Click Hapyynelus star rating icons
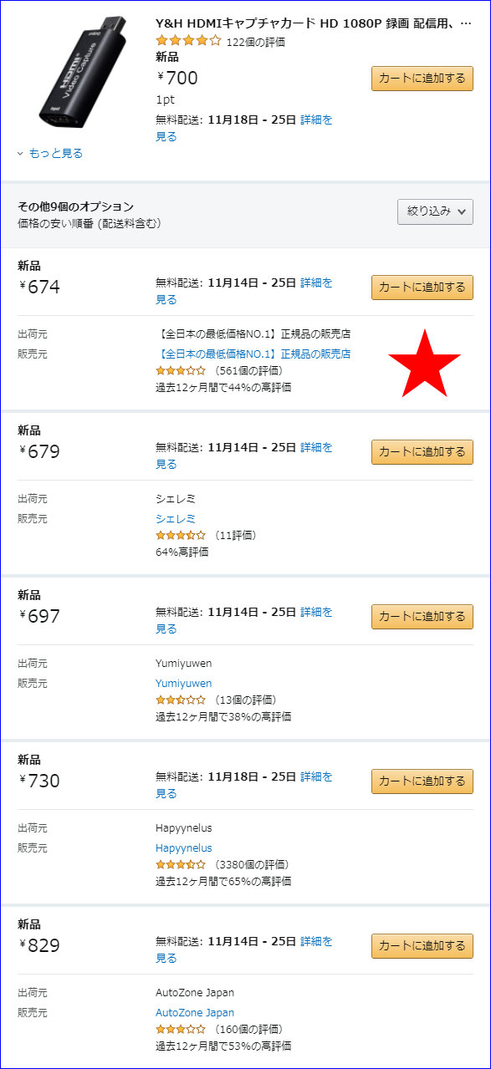The width and height of the screenshot is (491, 1069). tap(181, 864)
